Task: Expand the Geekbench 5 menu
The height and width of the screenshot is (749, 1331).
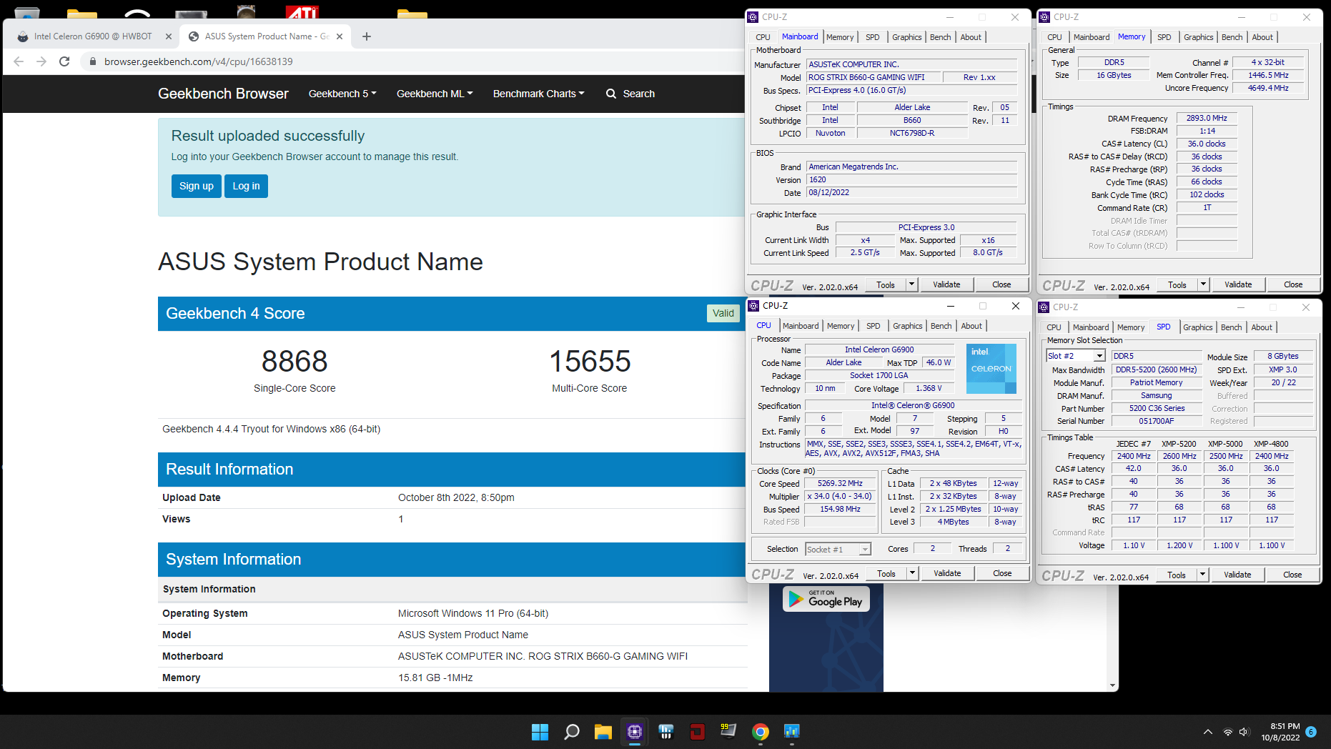Action: [x=342, y=94]
